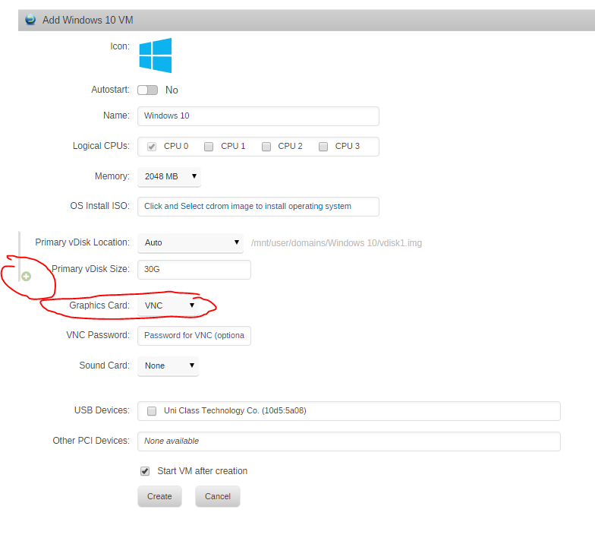Click the OS Install ISO field
This screenshot has height=557, width=595.
pos(258,207)
